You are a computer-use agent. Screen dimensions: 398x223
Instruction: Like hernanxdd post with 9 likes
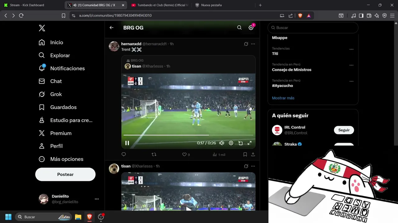coord(186,154)
